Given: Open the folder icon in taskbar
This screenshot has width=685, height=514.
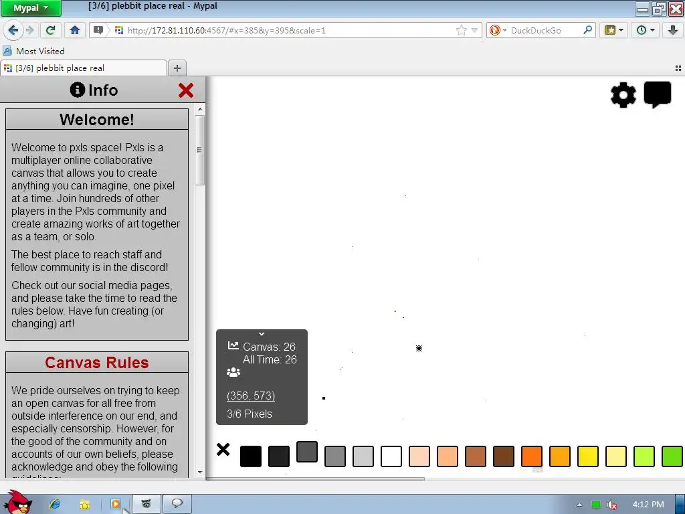Looking at the screenshot, I should 85,505.
